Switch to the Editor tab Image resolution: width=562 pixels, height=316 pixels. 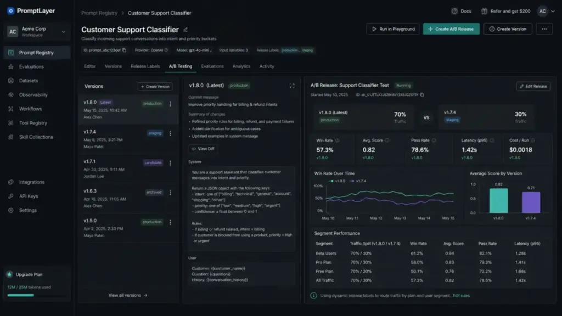tap(89, 66)
